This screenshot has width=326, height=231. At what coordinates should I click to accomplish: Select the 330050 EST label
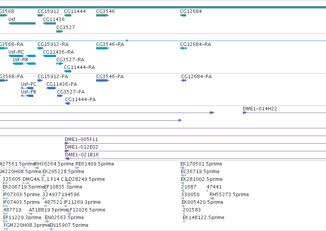[x=190, y=195]
